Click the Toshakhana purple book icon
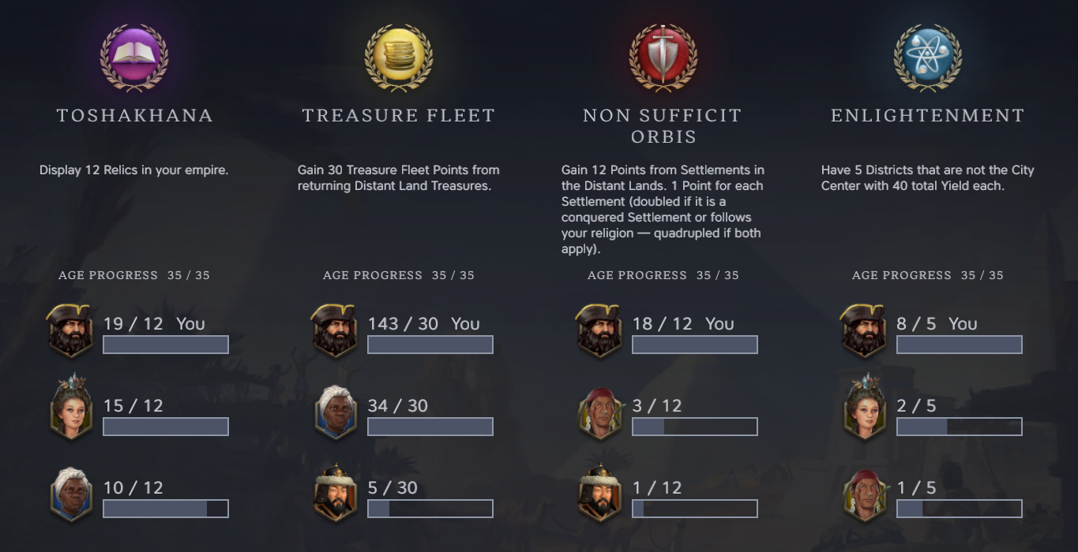The height and width of the screenshot is (552, 1078). pos(134,56)
